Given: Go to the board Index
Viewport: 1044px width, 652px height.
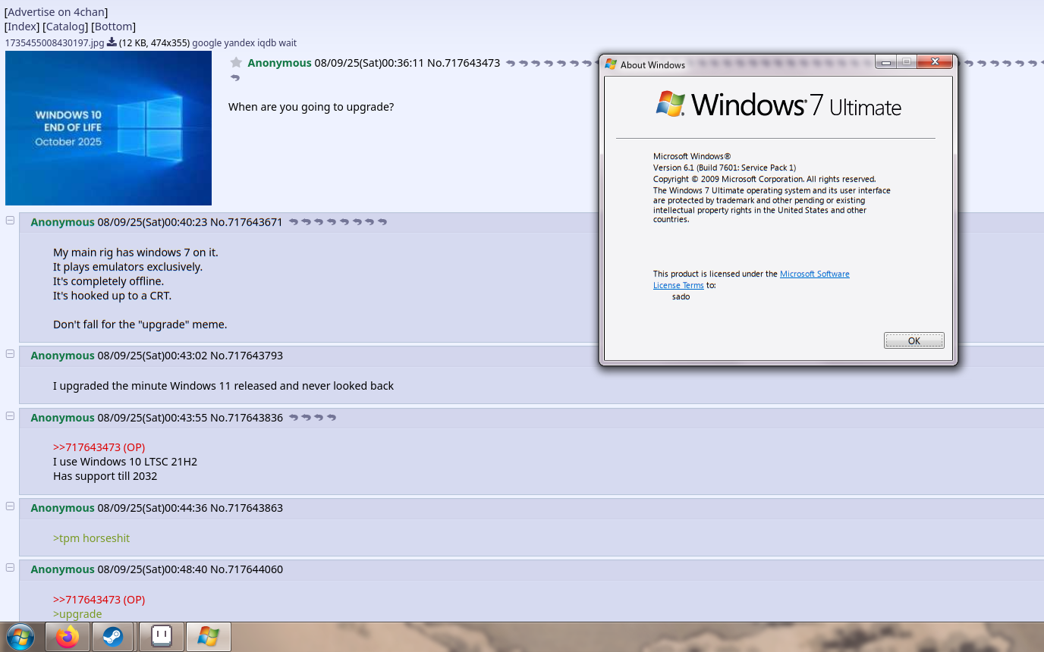Looking at the screenshot, I should pyautogui.click(x=22, y=27).
